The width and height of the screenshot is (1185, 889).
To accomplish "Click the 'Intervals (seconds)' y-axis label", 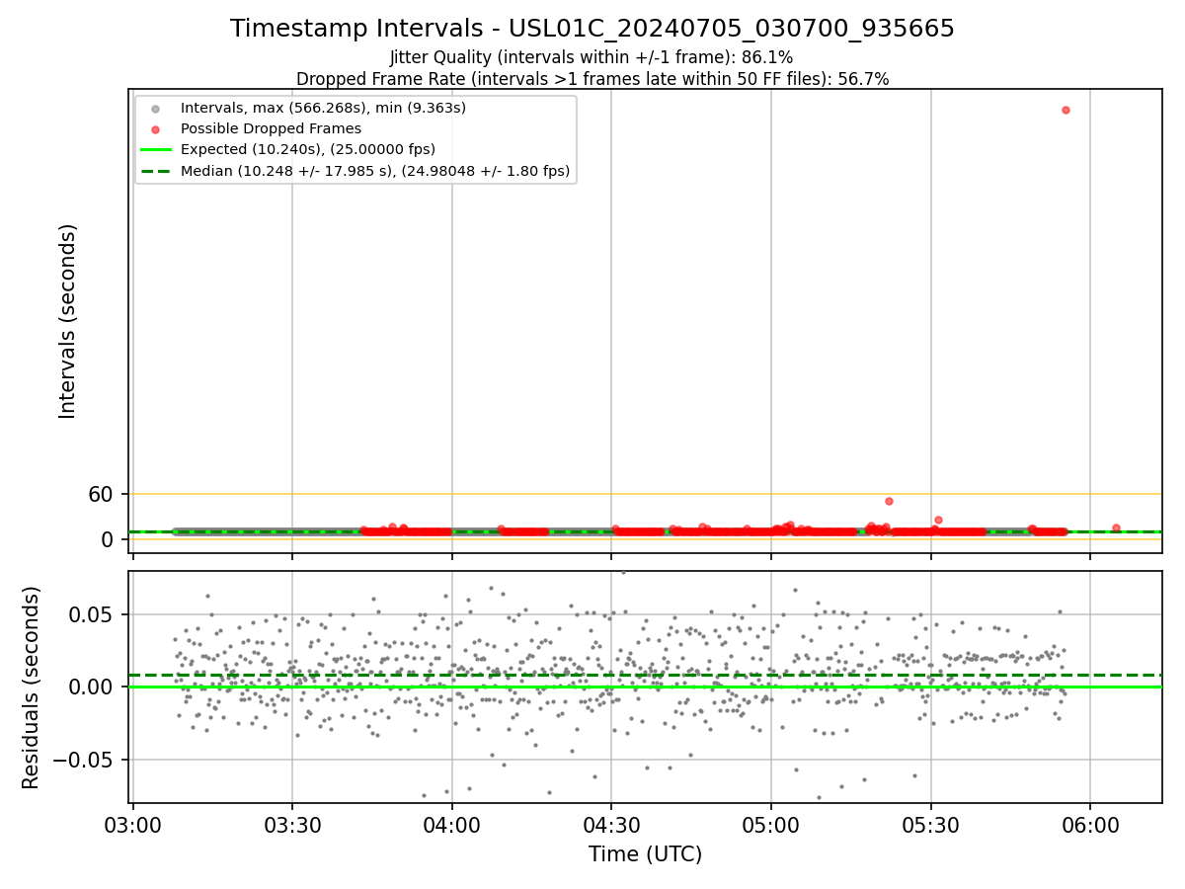I will coord(67,321).
